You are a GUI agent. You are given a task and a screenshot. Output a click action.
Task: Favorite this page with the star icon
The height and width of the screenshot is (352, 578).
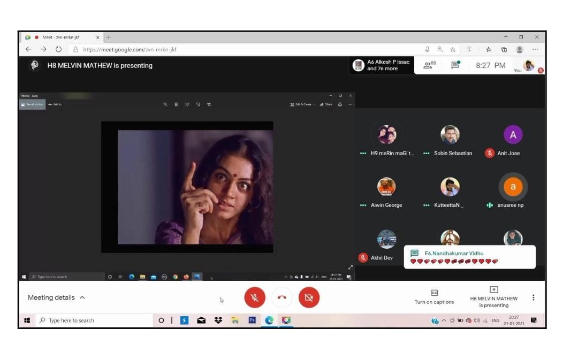[453, 49]
